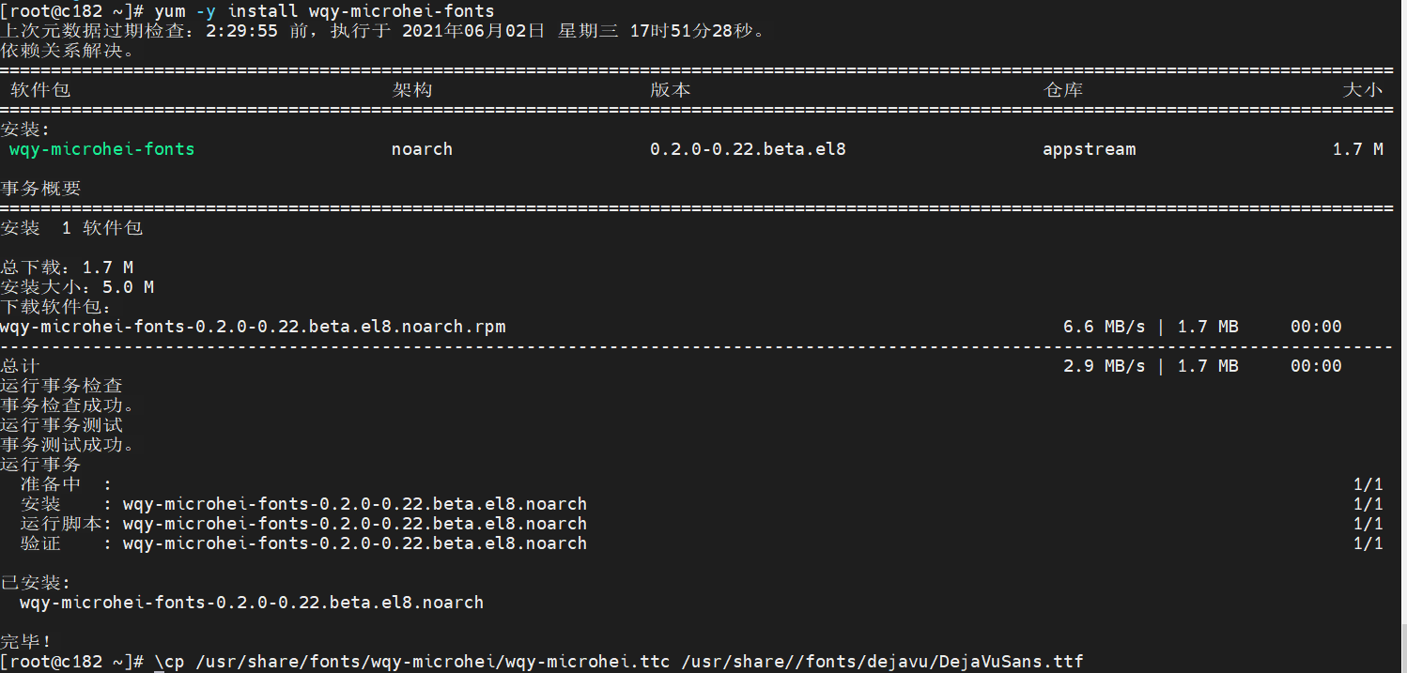Click the 事务检查成功 message
This screenshot has height=673, width=1407.
[67, 405]
